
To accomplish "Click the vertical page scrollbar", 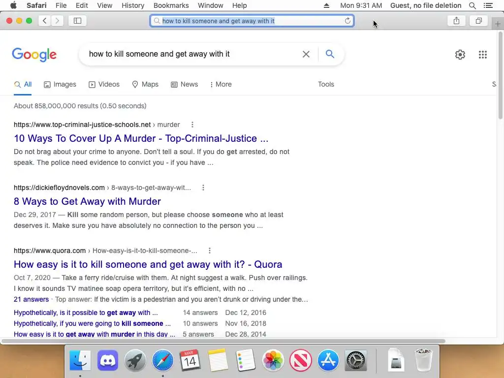I will 501,75.
